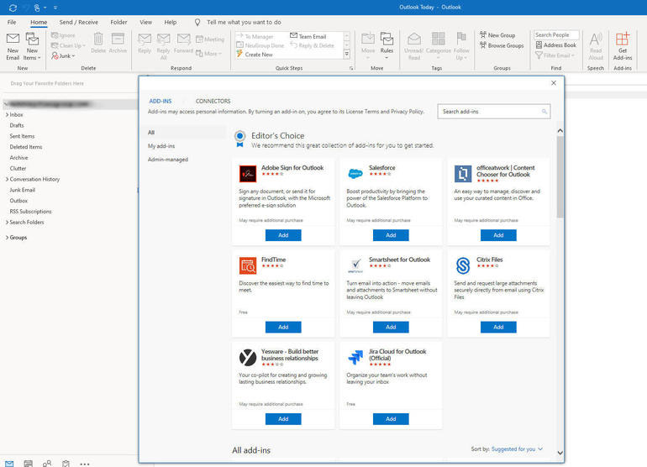Click the scroll down arrow in add-ins dialog
647x467 pixels.
tap(560, 453)
